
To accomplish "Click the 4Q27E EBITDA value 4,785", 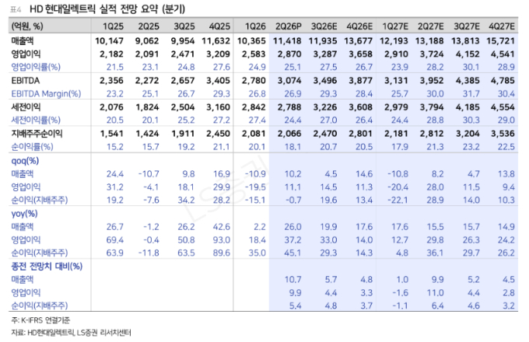I will click(503, 81).
